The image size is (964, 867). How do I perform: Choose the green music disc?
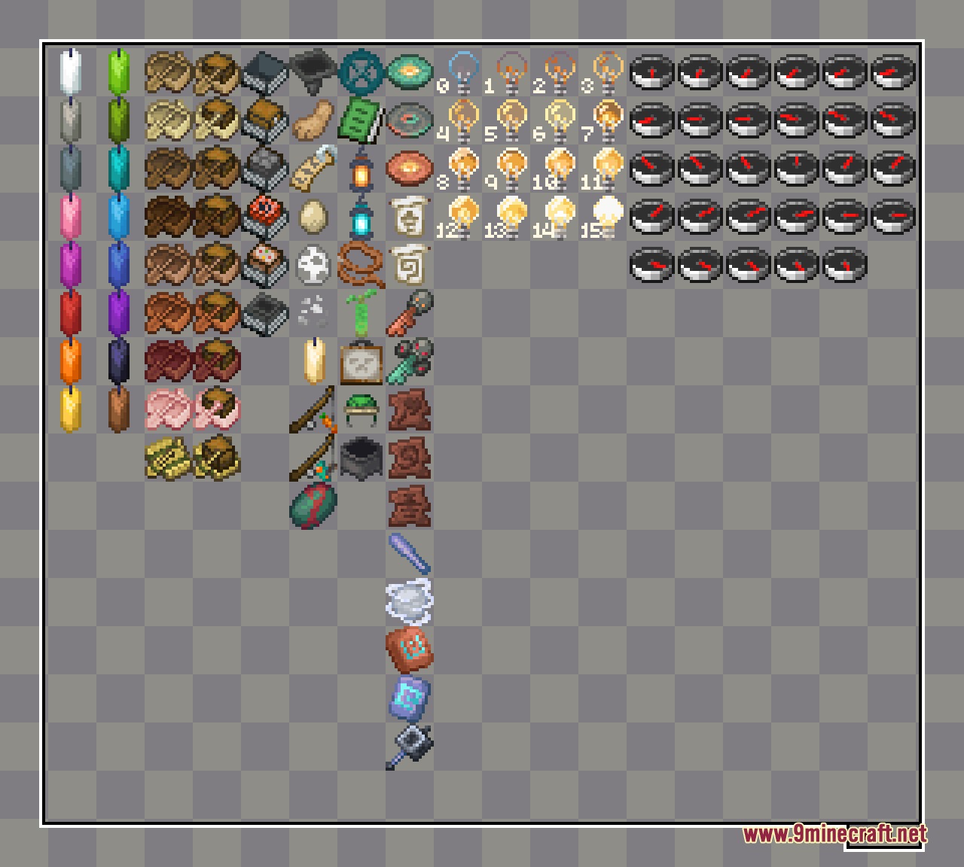[410, 71]
